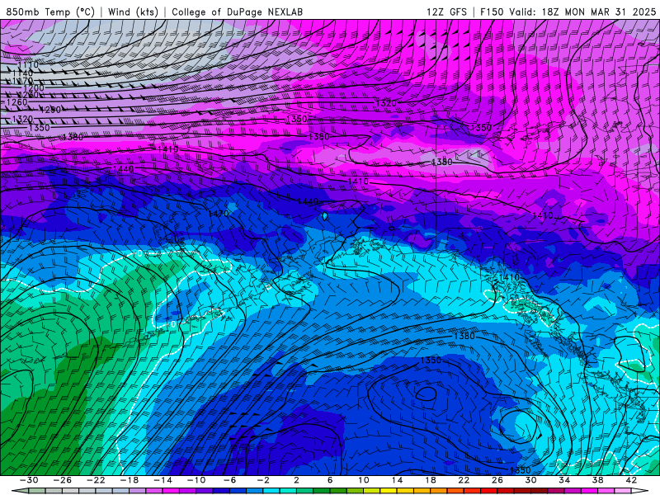Click the 'F150 Valid: 18Z MON MAR 31 2025' text
This screenshot has height=495, width=660.
(x=568, y=12)
